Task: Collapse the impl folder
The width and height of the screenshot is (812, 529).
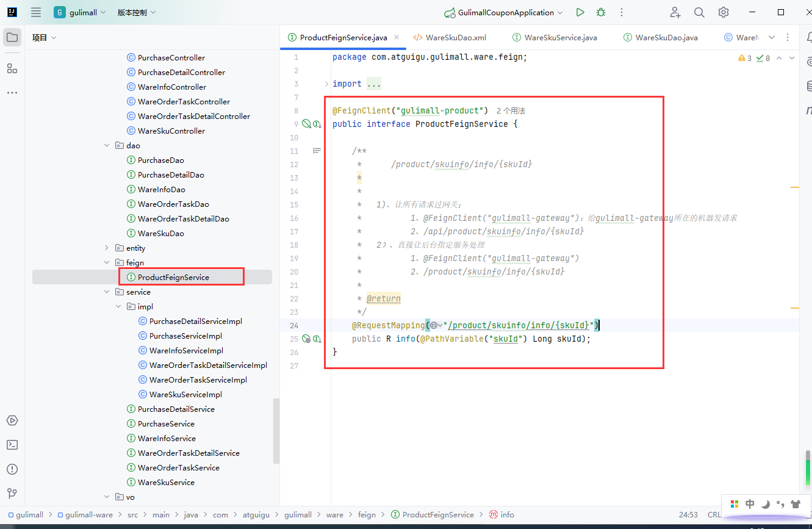Action: point(119,306)
